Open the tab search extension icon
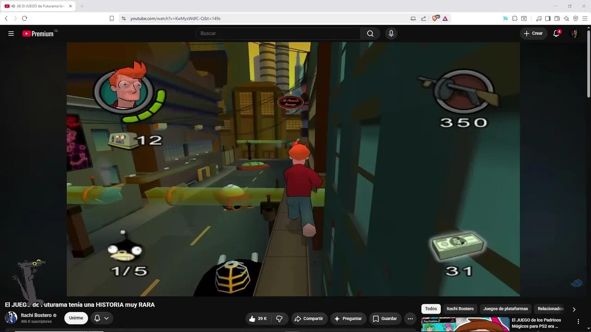This screenshot has width=591, height=332. (524, 18)
